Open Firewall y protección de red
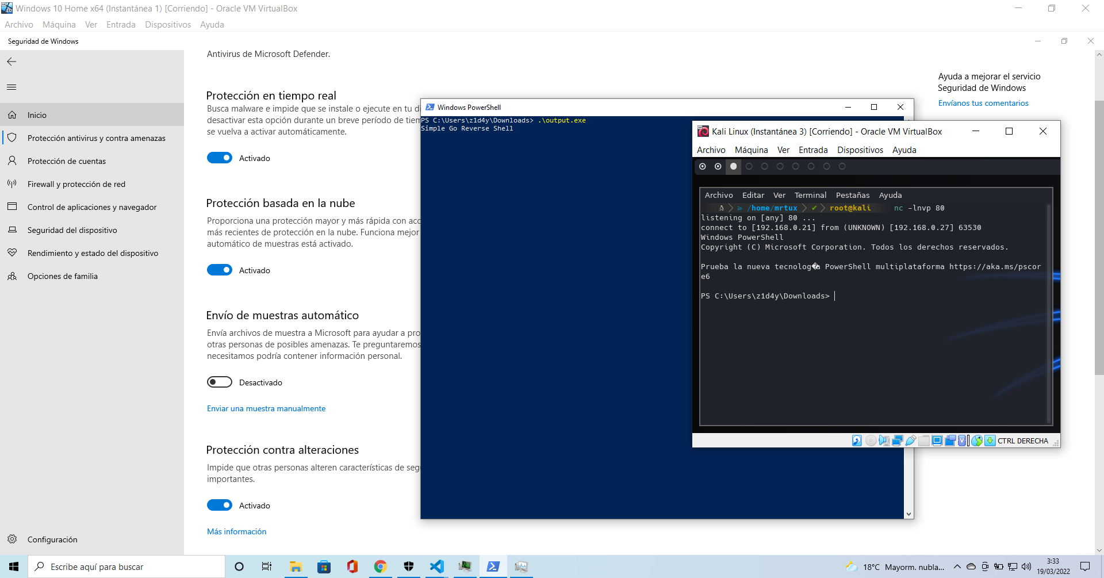The height and width of the screenshot is (578, 1104). (x=92, y=184)
